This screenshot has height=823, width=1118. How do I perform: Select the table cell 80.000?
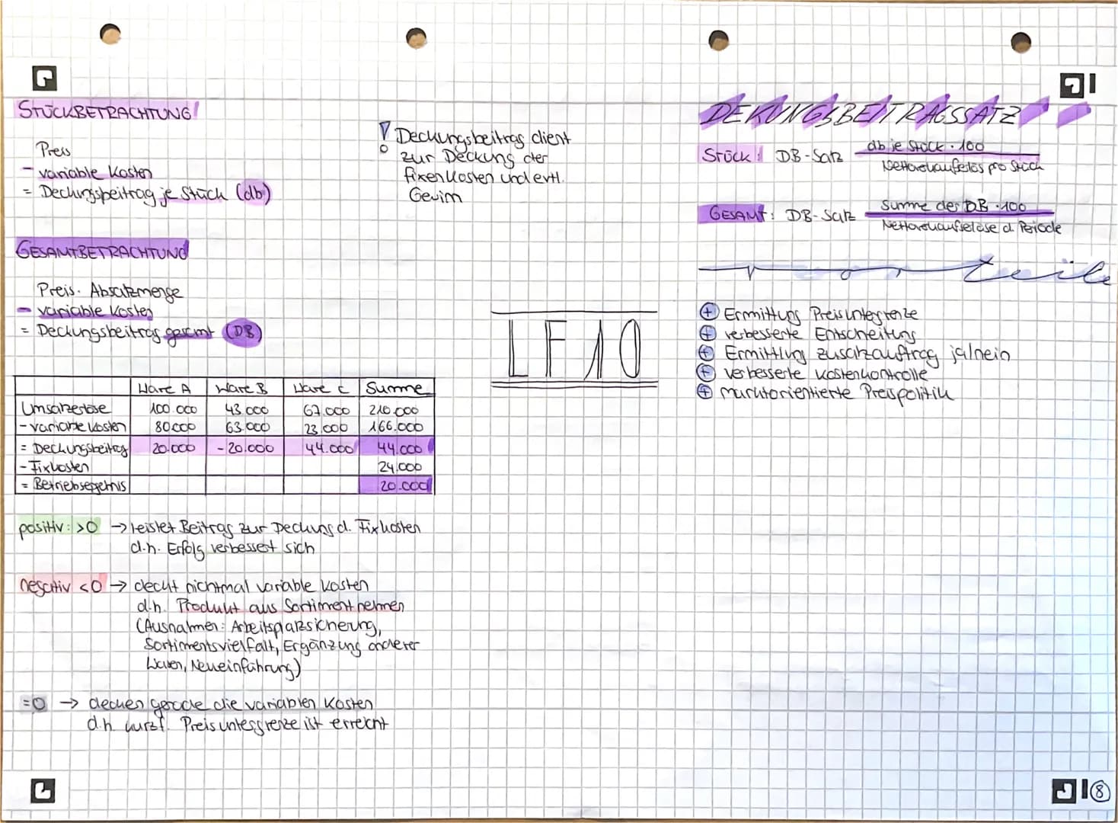coord(174,428)
